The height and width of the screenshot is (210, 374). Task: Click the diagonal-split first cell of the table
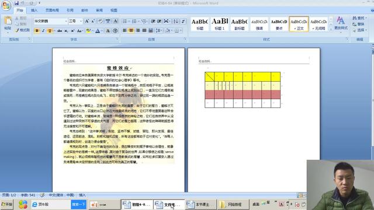209,76
